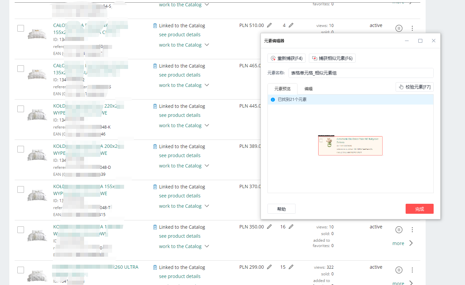Click the "已找到21个元素" message

coord(292,100)
